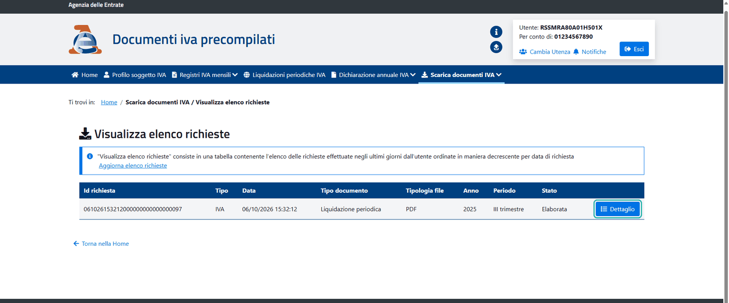729x303 pixels.
Task: Click the page vertical scrollbar
Action: (x=726, y=151)
